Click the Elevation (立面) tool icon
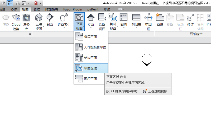This screenshot has height=118, width=211. (90, 17)
